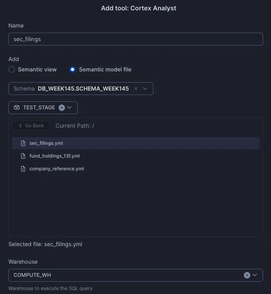Viewport: 271px width, 294px height.
Task: Select the sec_filings.yml file row
Action: point(135,143)
